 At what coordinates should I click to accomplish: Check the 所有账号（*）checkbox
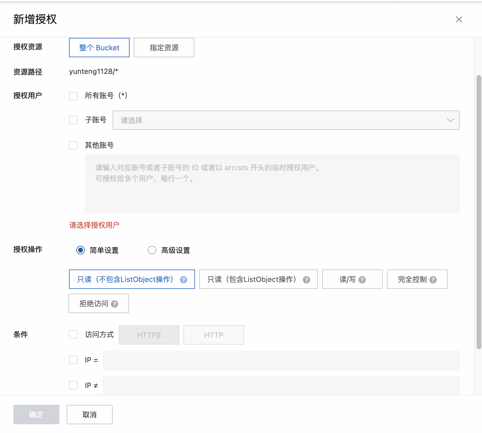click(x=73, y=96)
